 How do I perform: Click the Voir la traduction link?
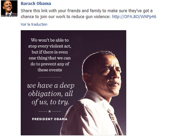point(34,24)
